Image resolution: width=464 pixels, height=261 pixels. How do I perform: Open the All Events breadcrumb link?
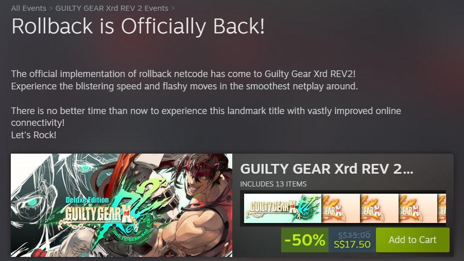[29, 8]
